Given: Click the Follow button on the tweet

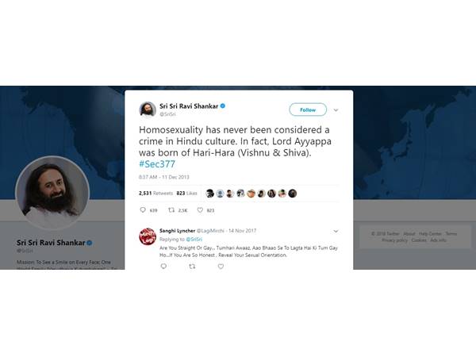Looking at the screenshot, I should 308,109.
